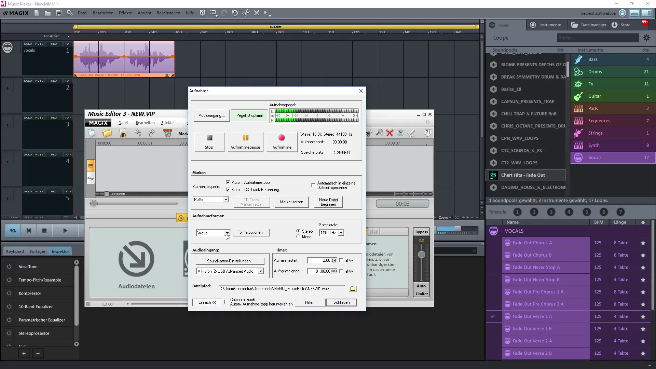
Task: Open the Samplerate 44100 Hz dropdown
Action: [x=341, y=233]
